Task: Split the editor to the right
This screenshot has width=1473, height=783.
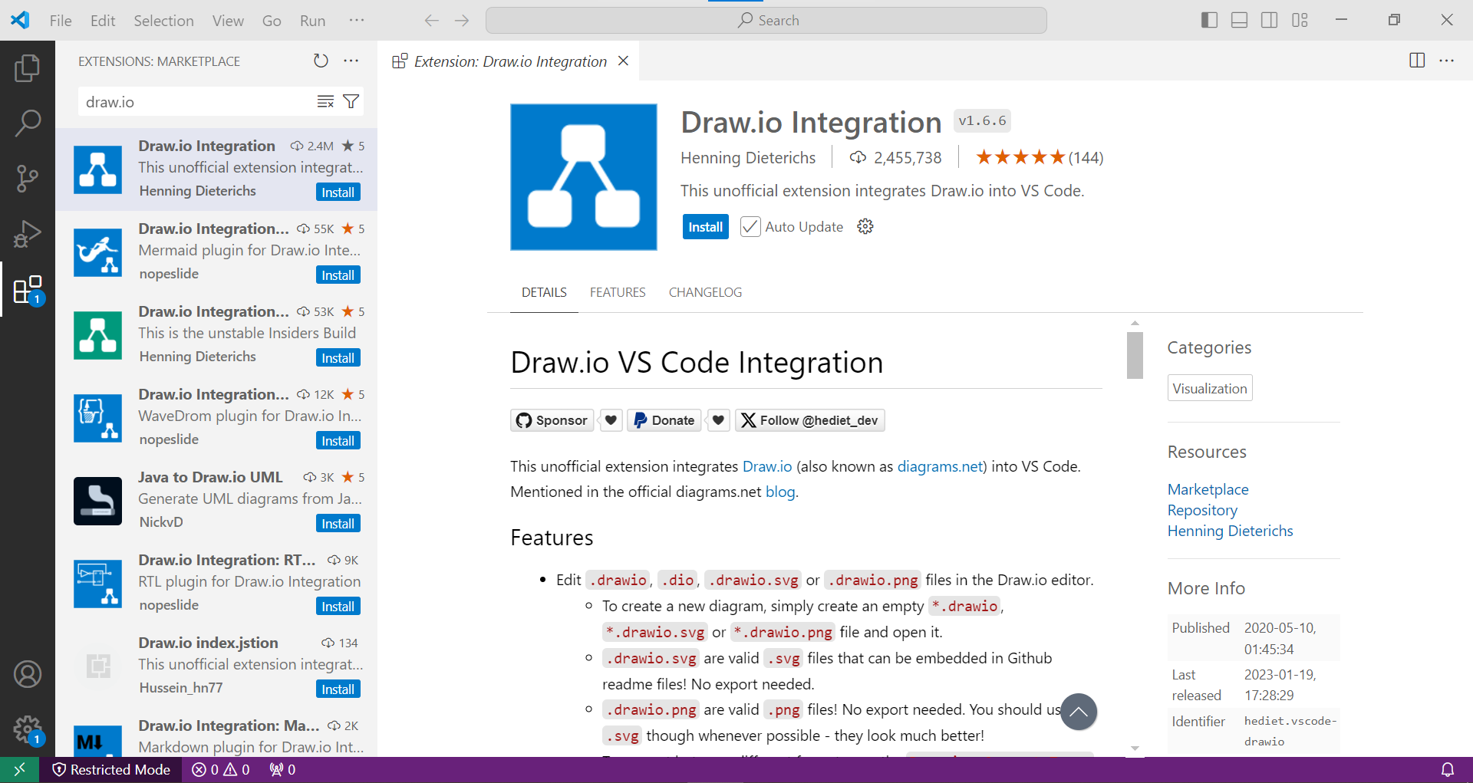Action: (1417, 61)
